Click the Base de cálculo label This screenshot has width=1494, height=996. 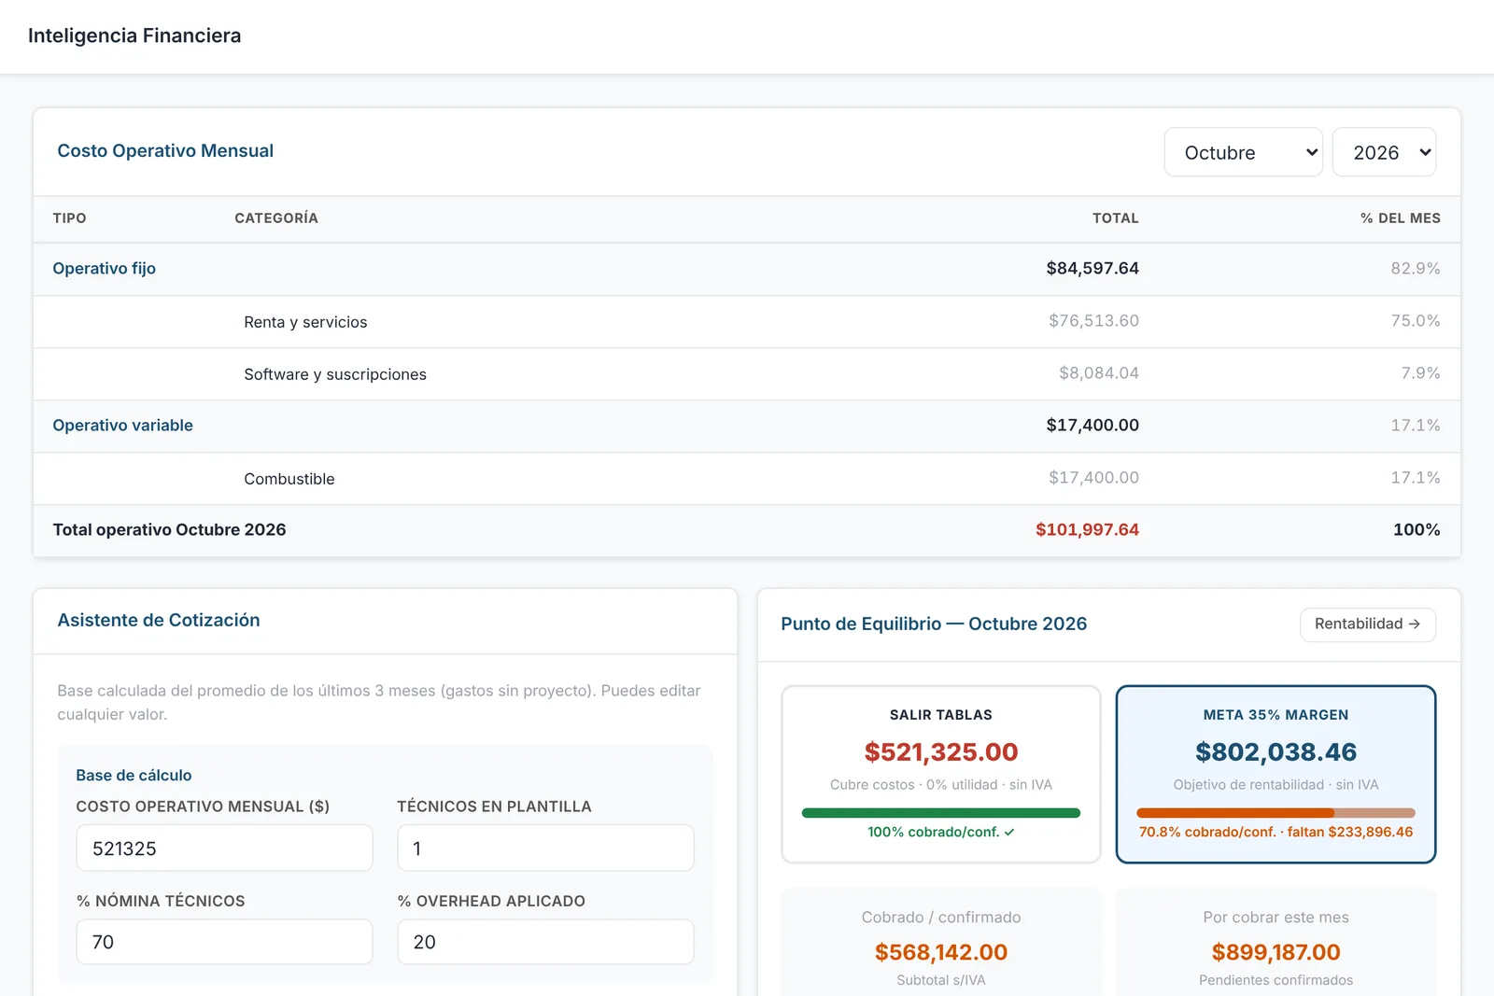[x=134, y=776]
